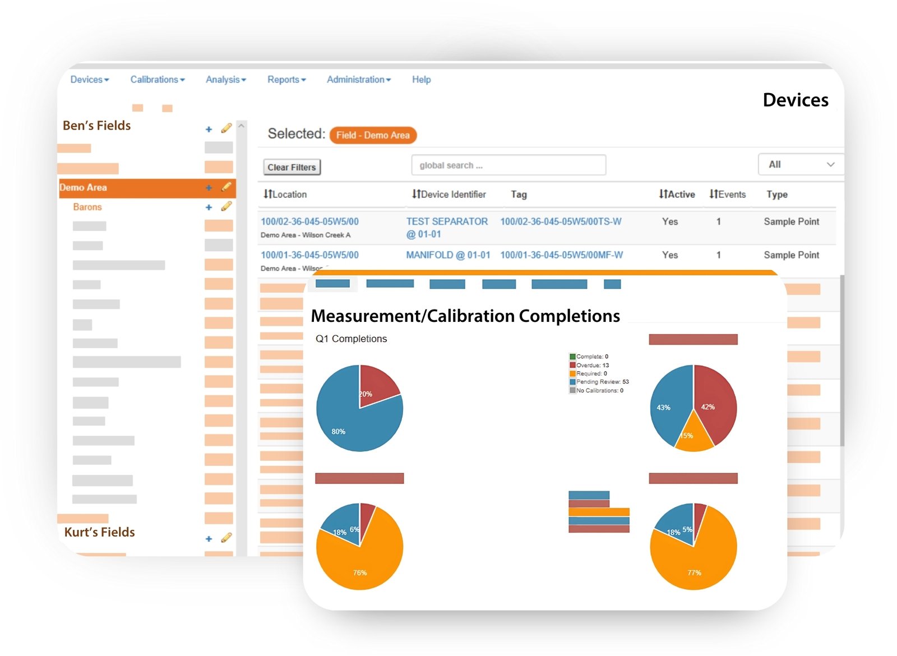The image size is (897, 656).
Task: Click into the global search field
Action: pos(508,165)
